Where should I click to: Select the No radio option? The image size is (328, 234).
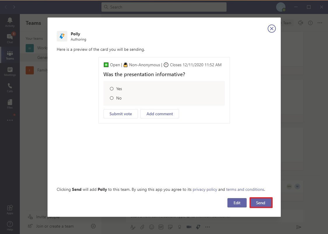pos(112,98)
